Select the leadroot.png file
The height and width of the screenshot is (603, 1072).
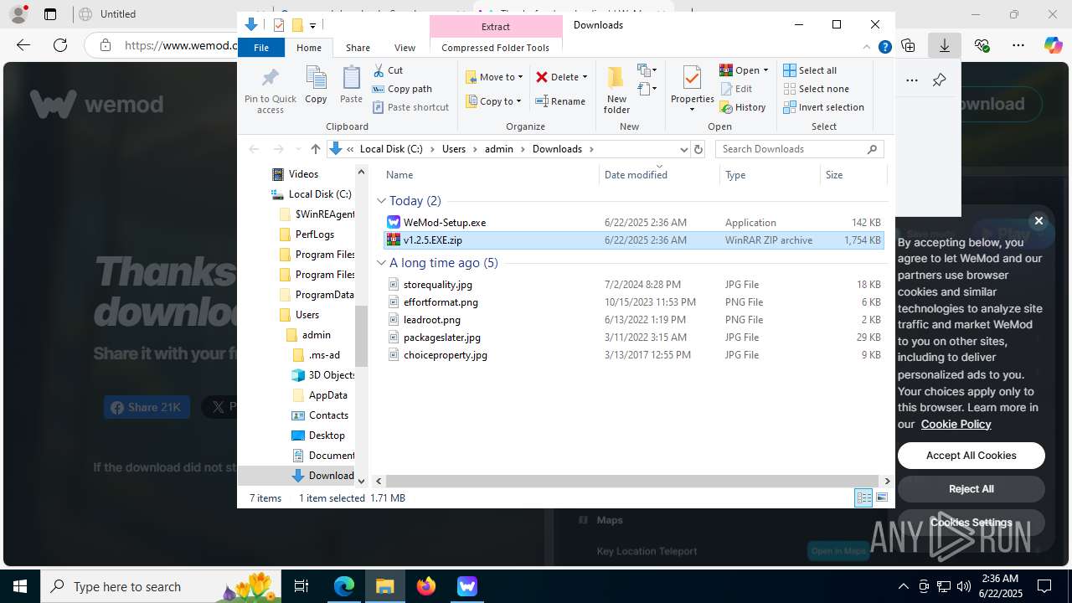pos(633,320)
